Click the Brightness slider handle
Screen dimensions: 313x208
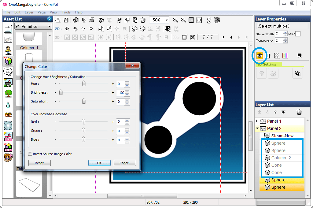tap(61, 92)
